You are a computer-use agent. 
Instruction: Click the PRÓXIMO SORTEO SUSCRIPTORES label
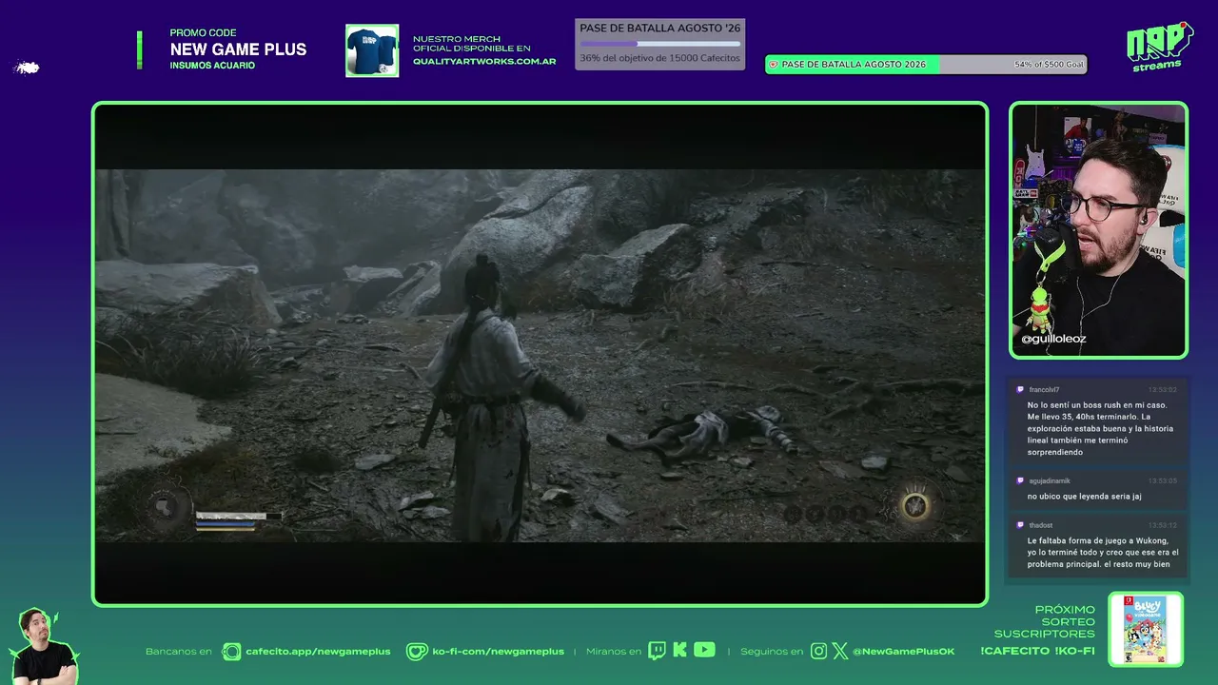coord(1045,621)
